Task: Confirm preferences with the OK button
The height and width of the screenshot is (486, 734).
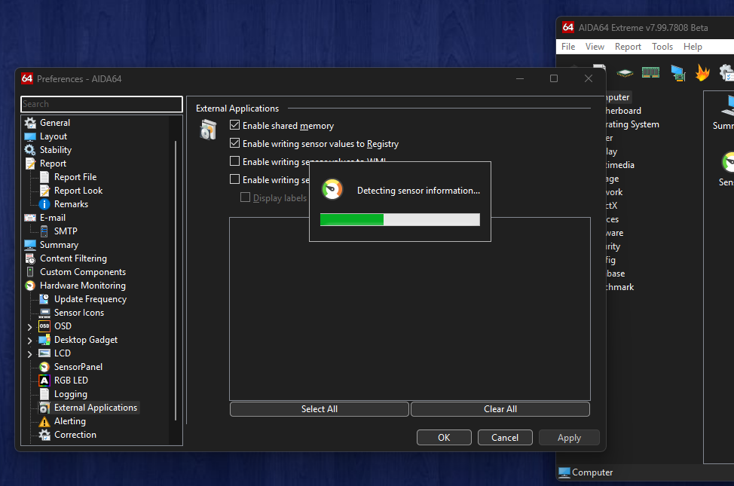Action: 444,438
